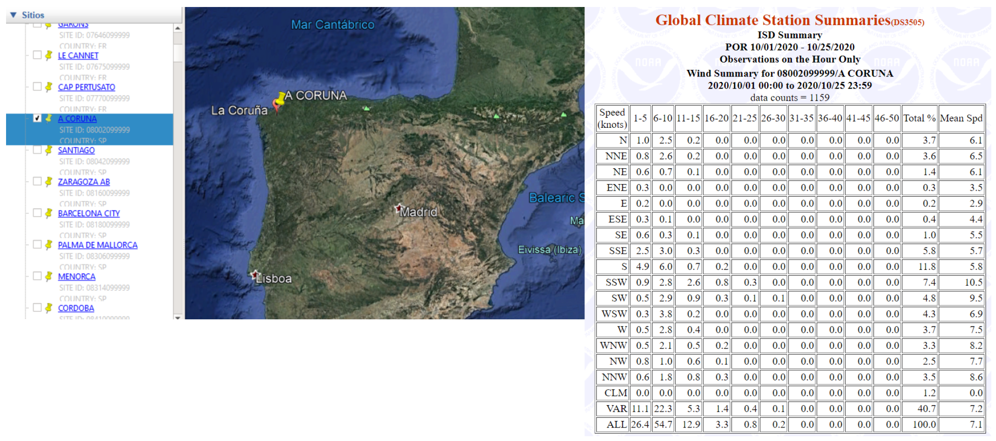Check the LE CANNET checkbox
996x441 pixels.
pyautogui.click(x=37, y=55)
